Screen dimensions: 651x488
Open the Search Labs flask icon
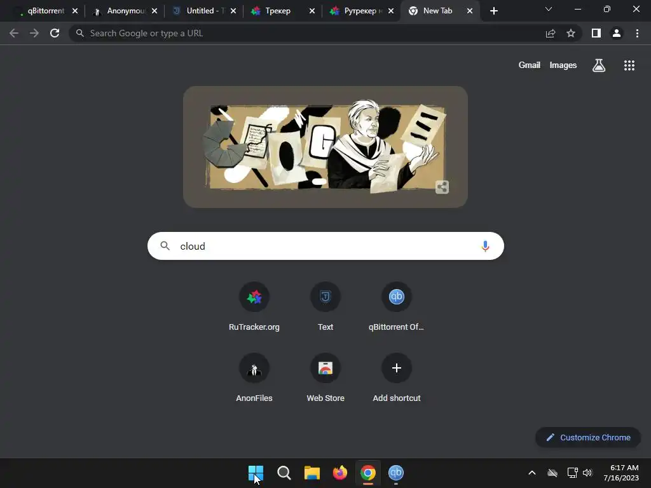coord(599,65)
